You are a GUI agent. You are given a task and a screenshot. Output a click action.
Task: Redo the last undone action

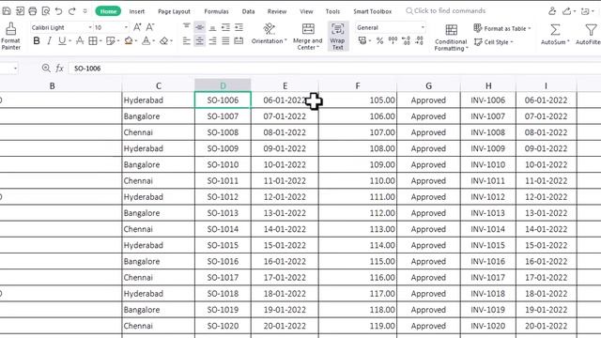(71, 11)
